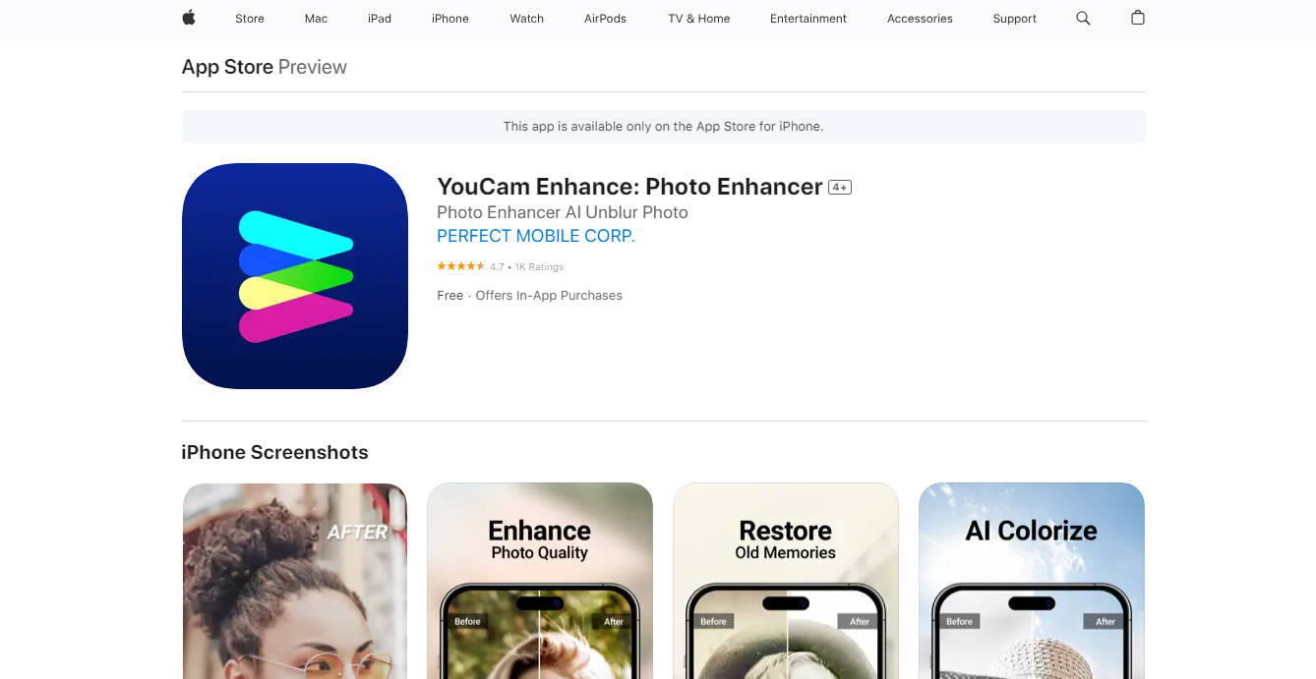Click the Apple logo icon

pos(189,18)
